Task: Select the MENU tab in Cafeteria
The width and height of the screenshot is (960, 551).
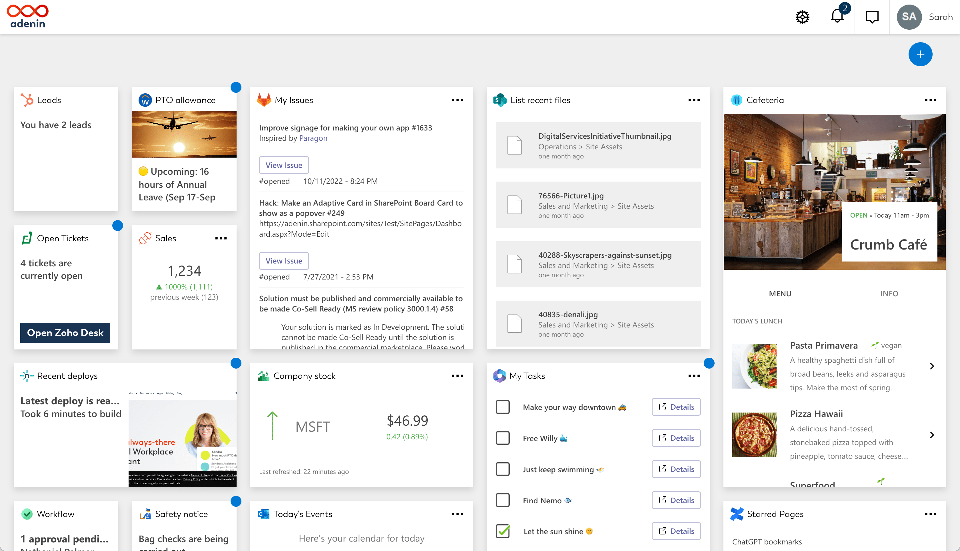Action: tap(780, 293)
